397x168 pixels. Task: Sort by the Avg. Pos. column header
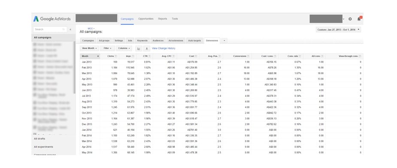pos(213,56)
